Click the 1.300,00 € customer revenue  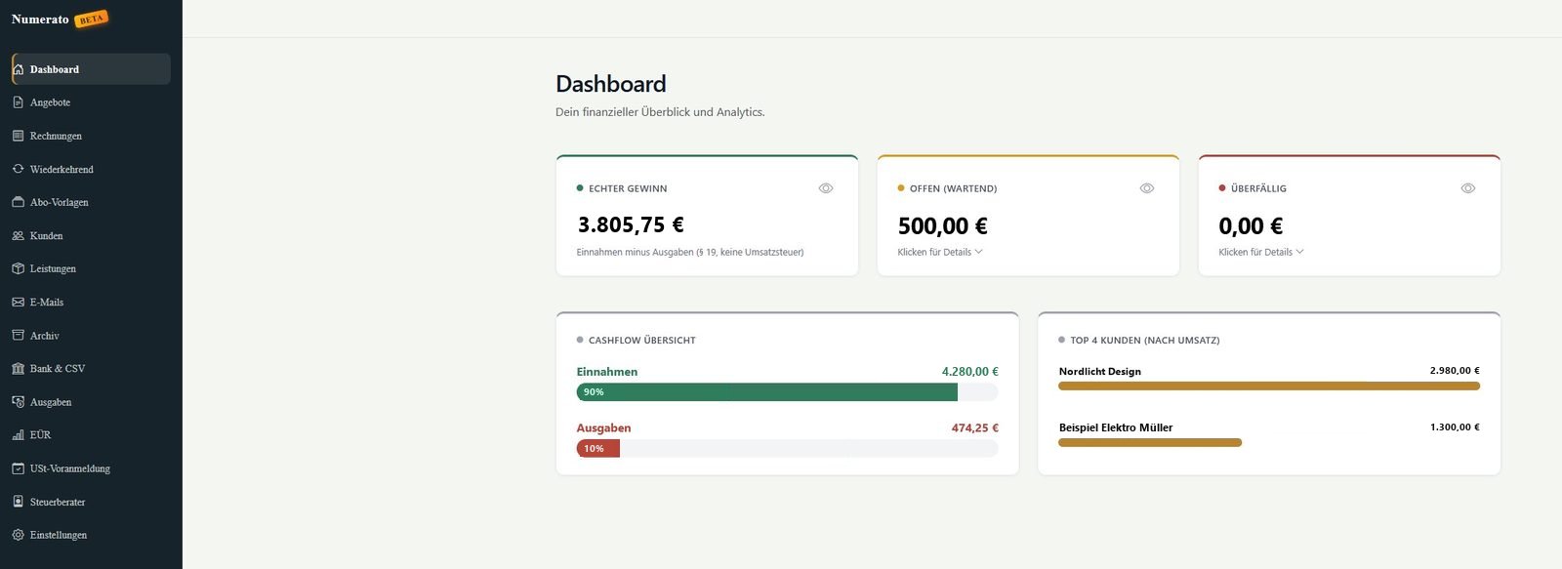[x=1455, y=427]
